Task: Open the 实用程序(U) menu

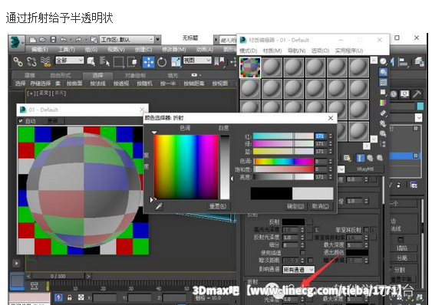Action: coord(349,51)
